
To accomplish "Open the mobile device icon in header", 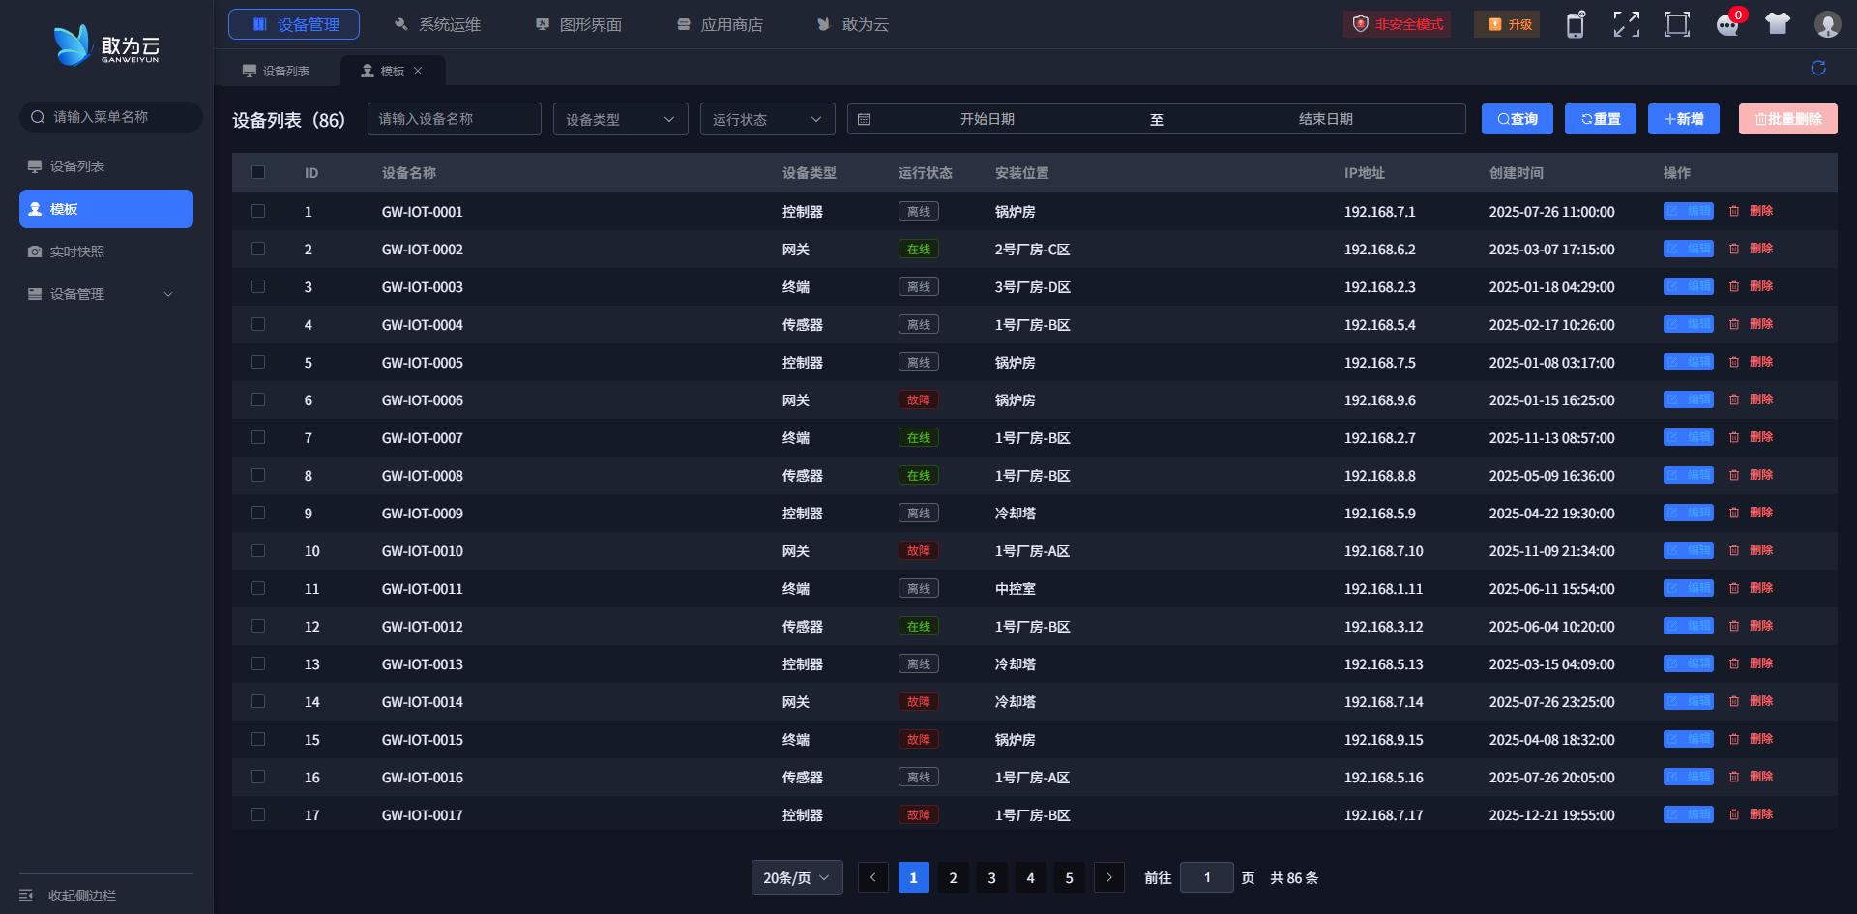I will click(x=1576, y=24).
